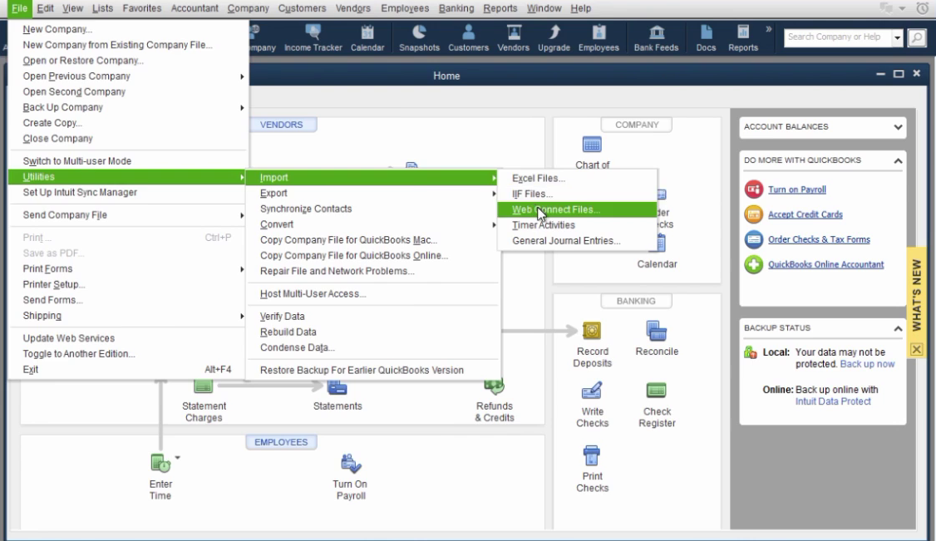The image size is (936, 541).
Task: Expand more icon bar items chevron
Action: (x=769, y=29)
